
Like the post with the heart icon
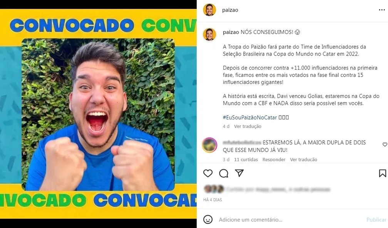click(x=208, y=173)
